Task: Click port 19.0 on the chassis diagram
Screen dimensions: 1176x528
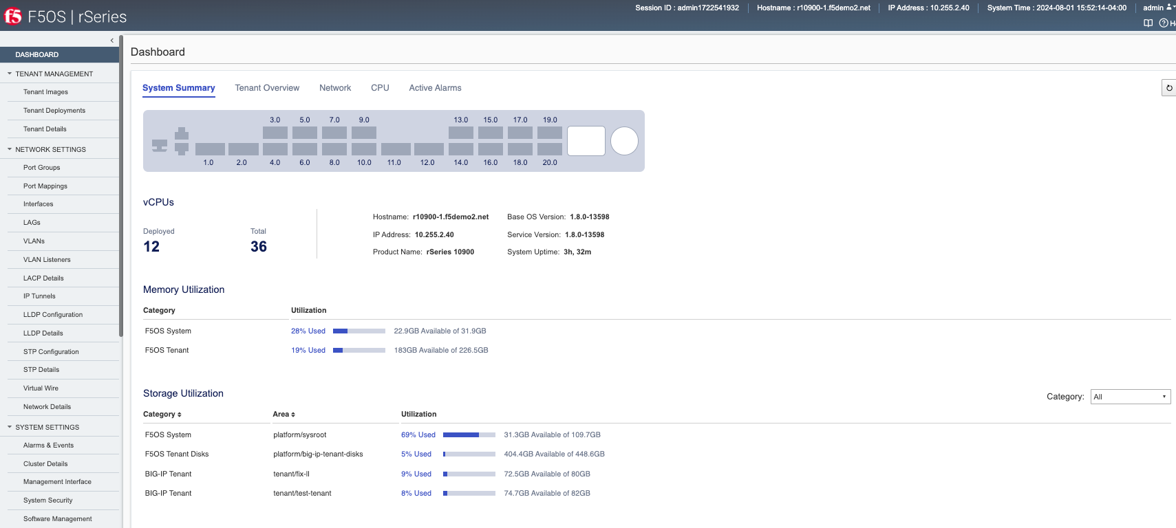Action: point(549,133)
